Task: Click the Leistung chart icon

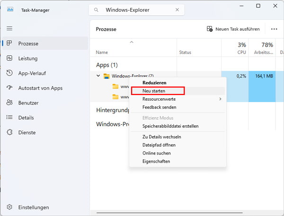Action: click(x=9, y=58)
